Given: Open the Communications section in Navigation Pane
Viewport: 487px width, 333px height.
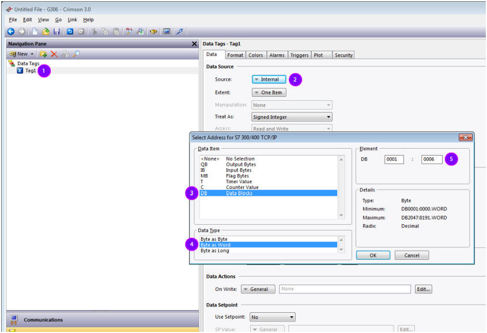Looking at the screenshot, I should click(x=103, y=319).
